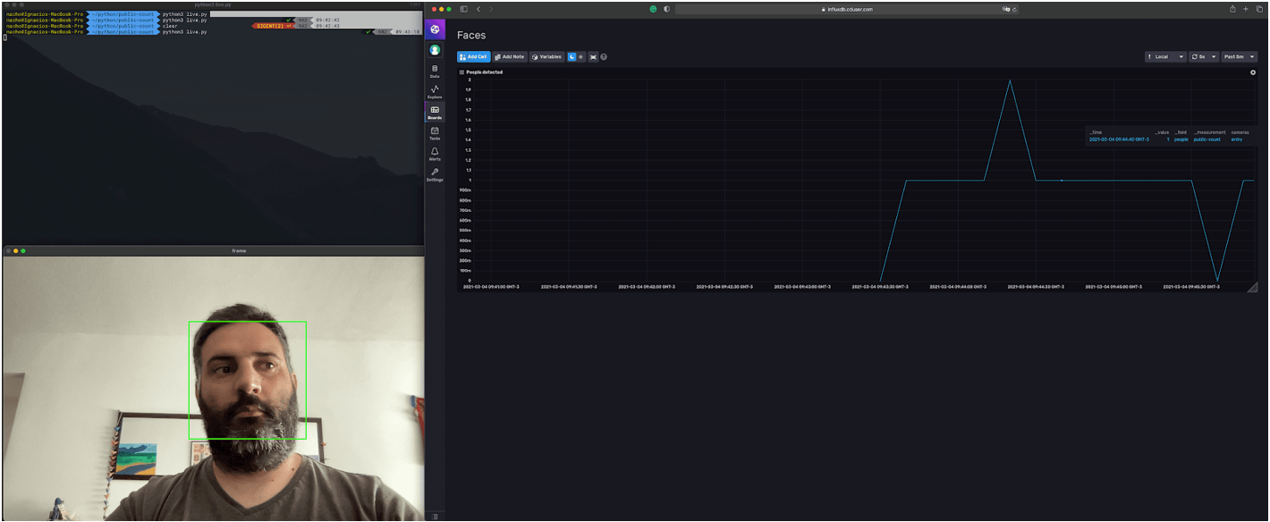Open Settings via the wrench icon
This screenshot has height=522, width=1270.
coord(435,176)
